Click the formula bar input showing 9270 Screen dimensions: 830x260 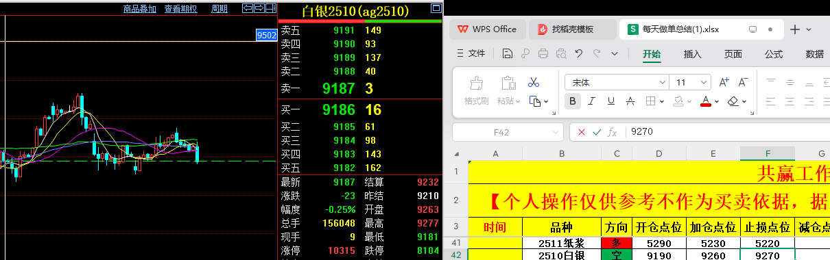coord(727,132)
